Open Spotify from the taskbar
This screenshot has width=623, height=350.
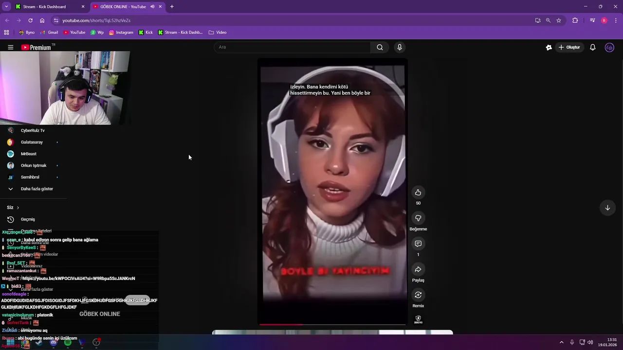68,343
